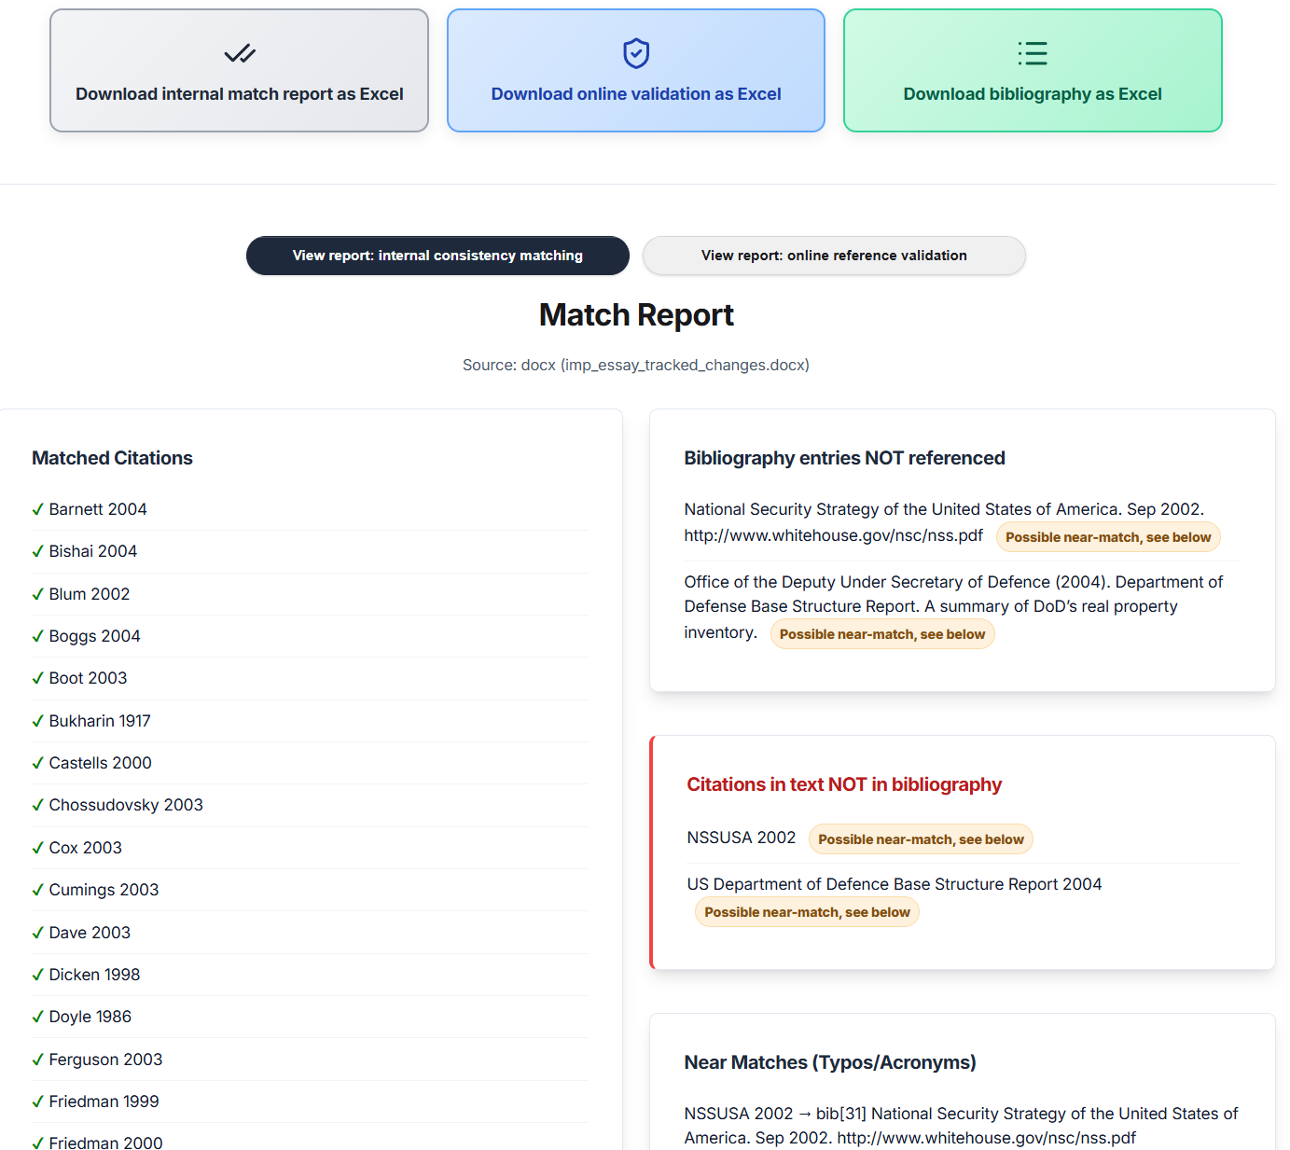This screenshot has height=1150, width=1290.
Task: Select the internal consistency matching report view
Action: point(437,255)
